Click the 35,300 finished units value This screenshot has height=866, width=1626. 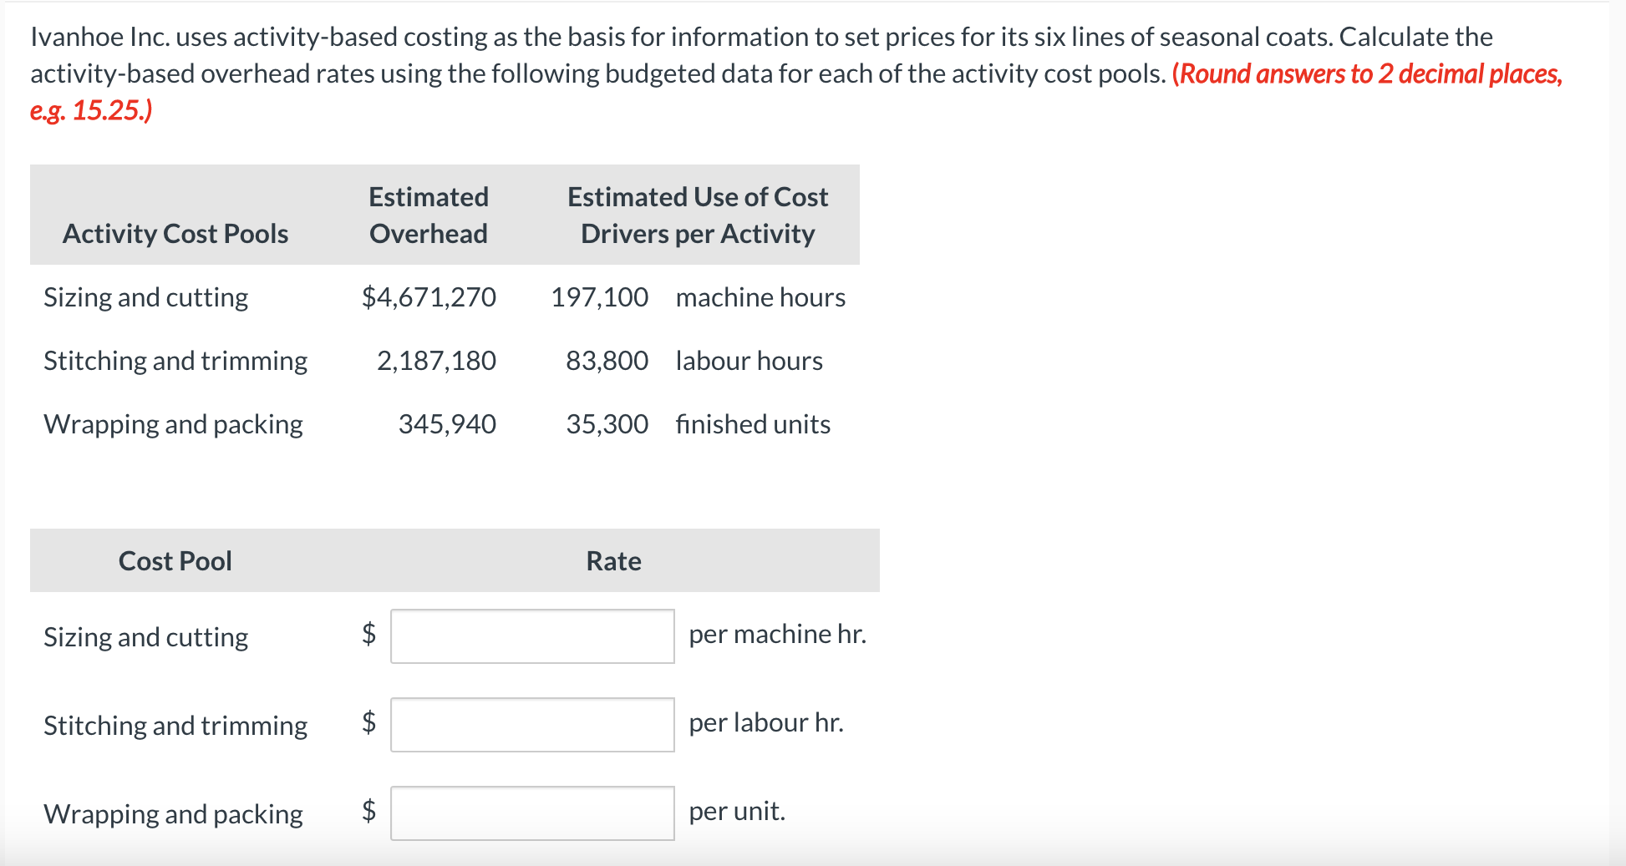point(607,424)
